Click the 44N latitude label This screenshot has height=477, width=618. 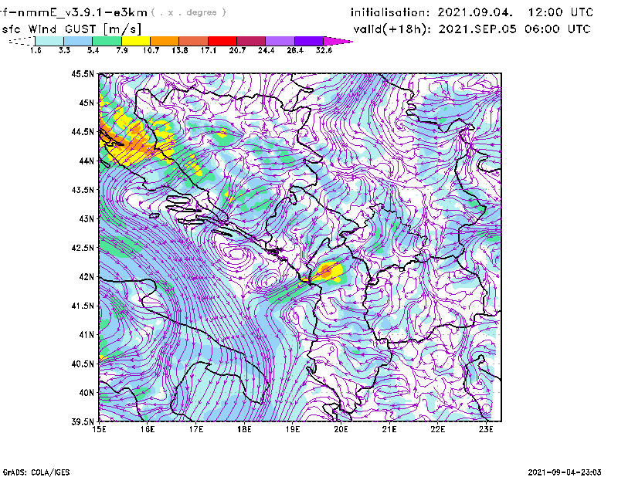(87, 161)
